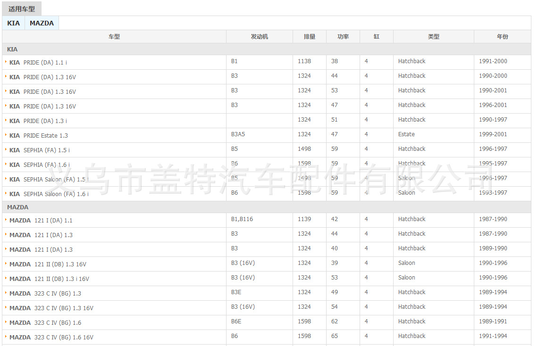Open KIA SEPHIA (FA) 1.5 i

pyautogui.click(x=40, y=150)
